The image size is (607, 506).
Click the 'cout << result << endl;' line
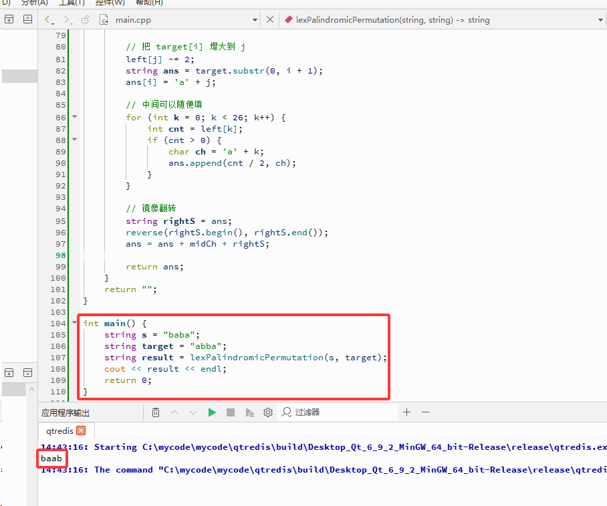tap(165, 369)
